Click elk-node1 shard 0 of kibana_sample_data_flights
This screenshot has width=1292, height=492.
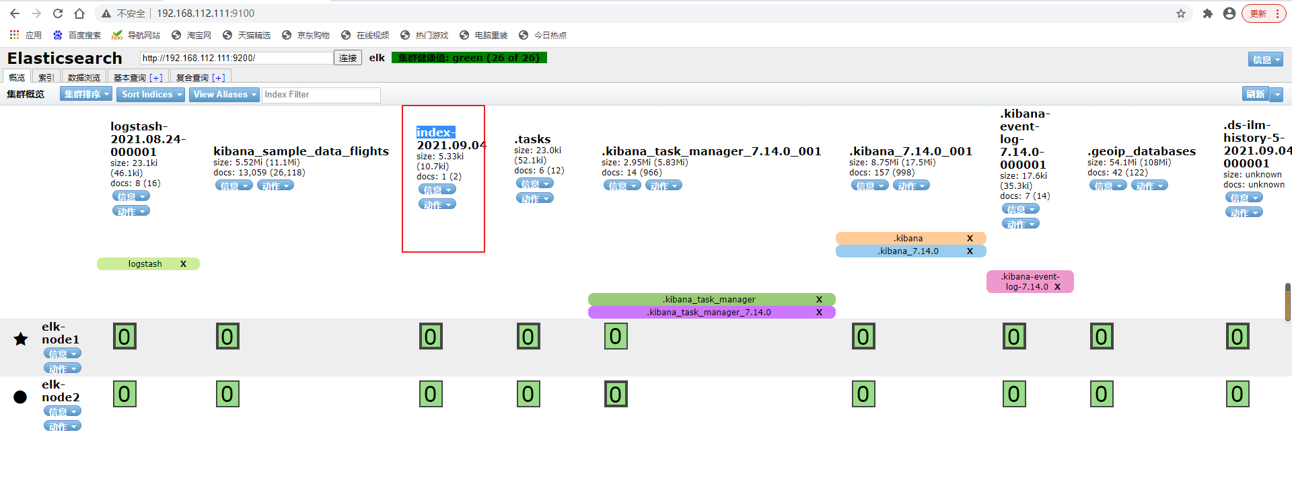coord(227,337)
